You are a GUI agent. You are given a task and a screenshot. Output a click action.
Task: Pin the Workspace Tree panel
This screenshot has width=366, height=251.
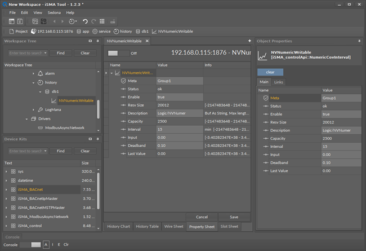pyautogui.click(x=97, y=41)
